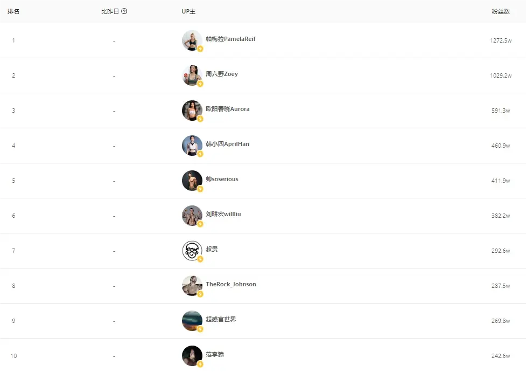Viewport: 526px width, 372px height.
Task: Click the gold badge on 帕梅拉PamelaReif's avatar
Action: coord(200,49)
